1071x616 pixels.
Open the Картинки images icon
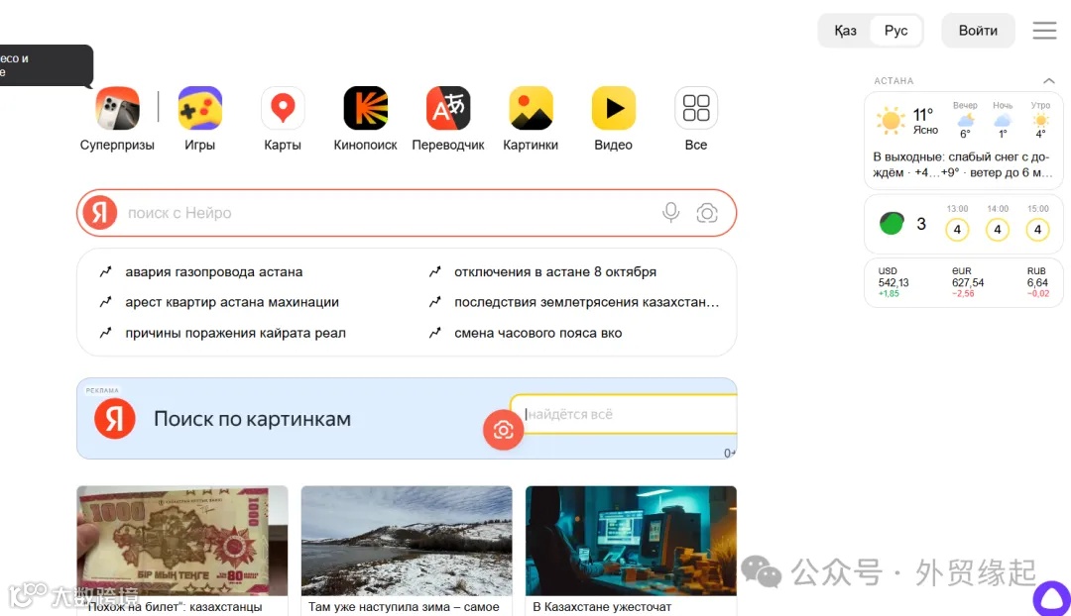point(531,108)
